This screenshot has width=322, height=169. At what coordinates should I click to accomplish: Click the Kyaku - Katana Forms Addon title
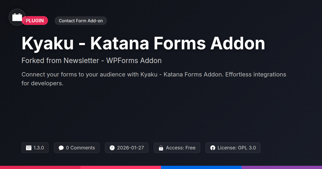[143, 43]
